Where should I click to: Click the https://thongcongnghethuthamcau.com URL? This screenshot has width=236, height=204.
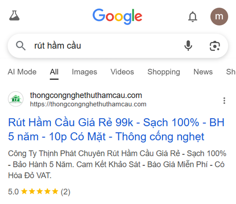click(x=88, y=104)
